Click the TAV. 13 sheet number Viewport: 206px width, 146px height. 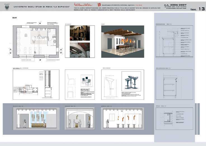pyautogui.click(x=197, y=9)
